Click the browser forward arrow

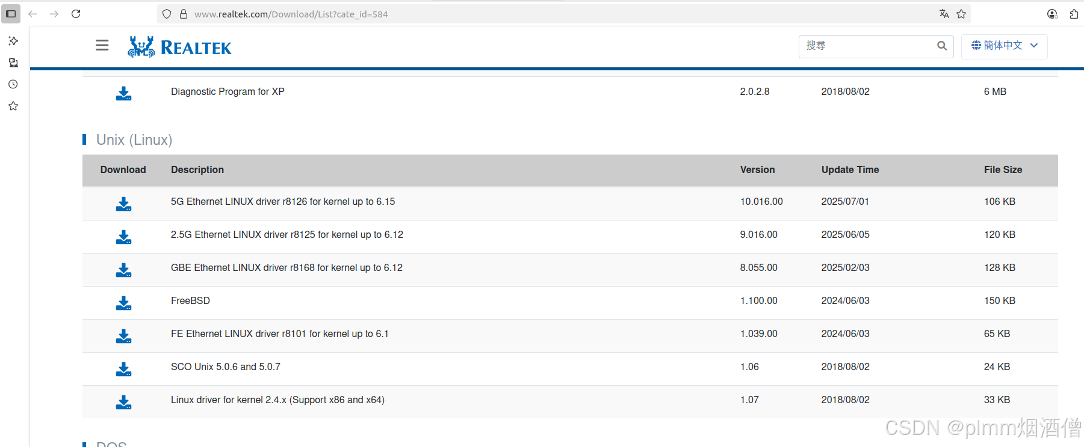(x=54, y=14)
